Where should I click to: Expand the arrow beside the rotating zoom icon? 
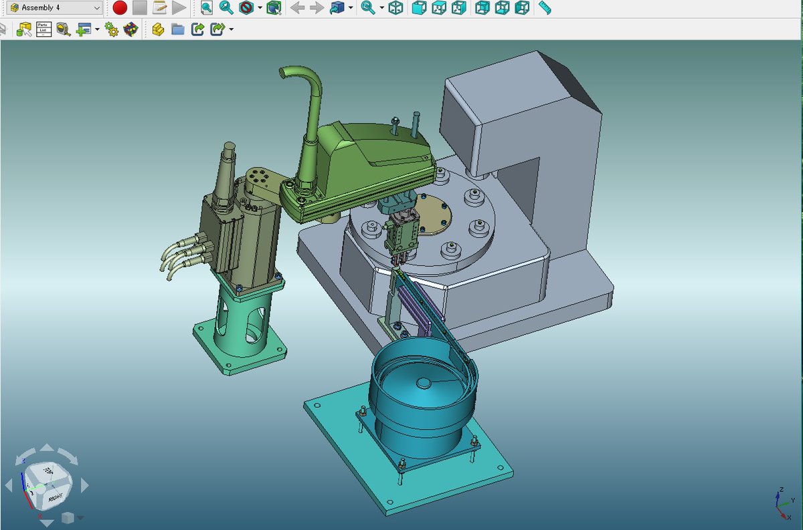[381, 9]
